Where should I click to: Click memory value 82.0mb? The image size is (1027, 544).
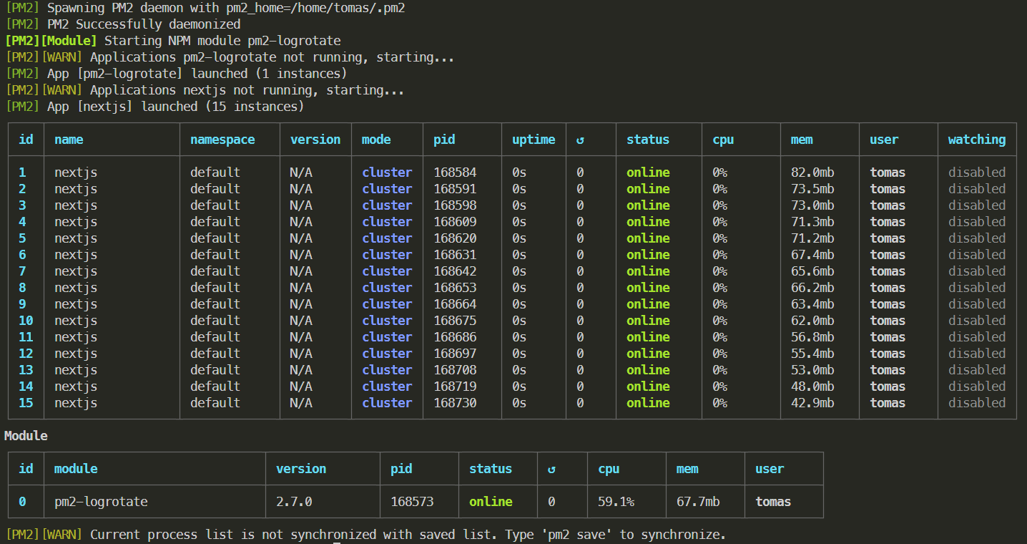pyautogui.click(x=812, y=173)
